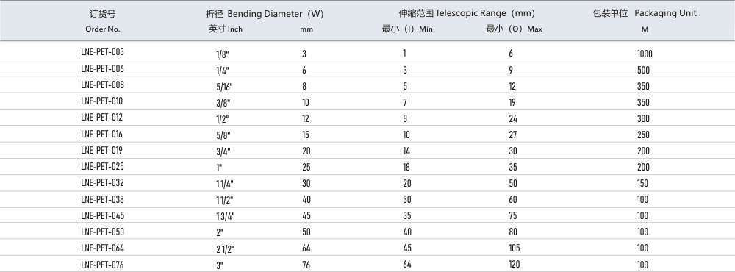Select order number LNE-PET-019
The image size is (735, 272).
(x=101, y=150)
